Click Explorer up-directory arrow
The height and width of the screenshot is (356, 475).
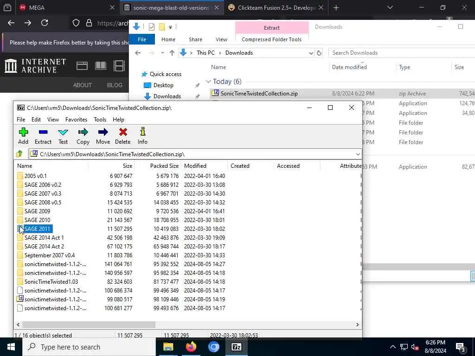point(172,53)
